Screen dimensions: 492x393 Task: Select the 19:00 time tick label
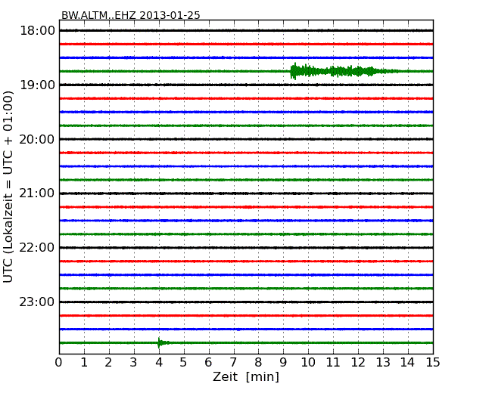pos(37,85)
